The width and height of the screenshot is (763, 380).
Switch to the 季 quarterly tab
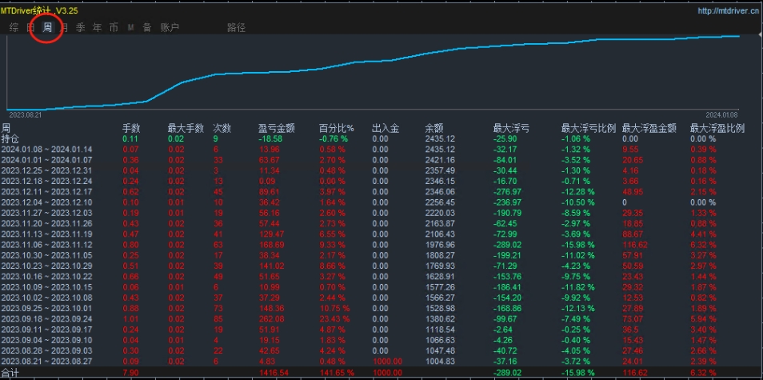(x=80, y=28)
